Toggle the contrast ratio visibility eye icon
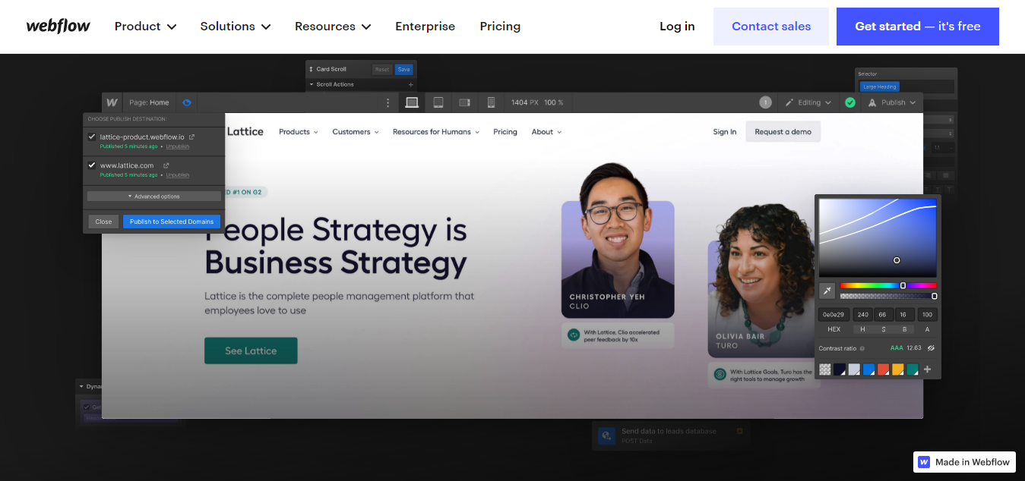The image size is (1025, 481). point(931,348)
